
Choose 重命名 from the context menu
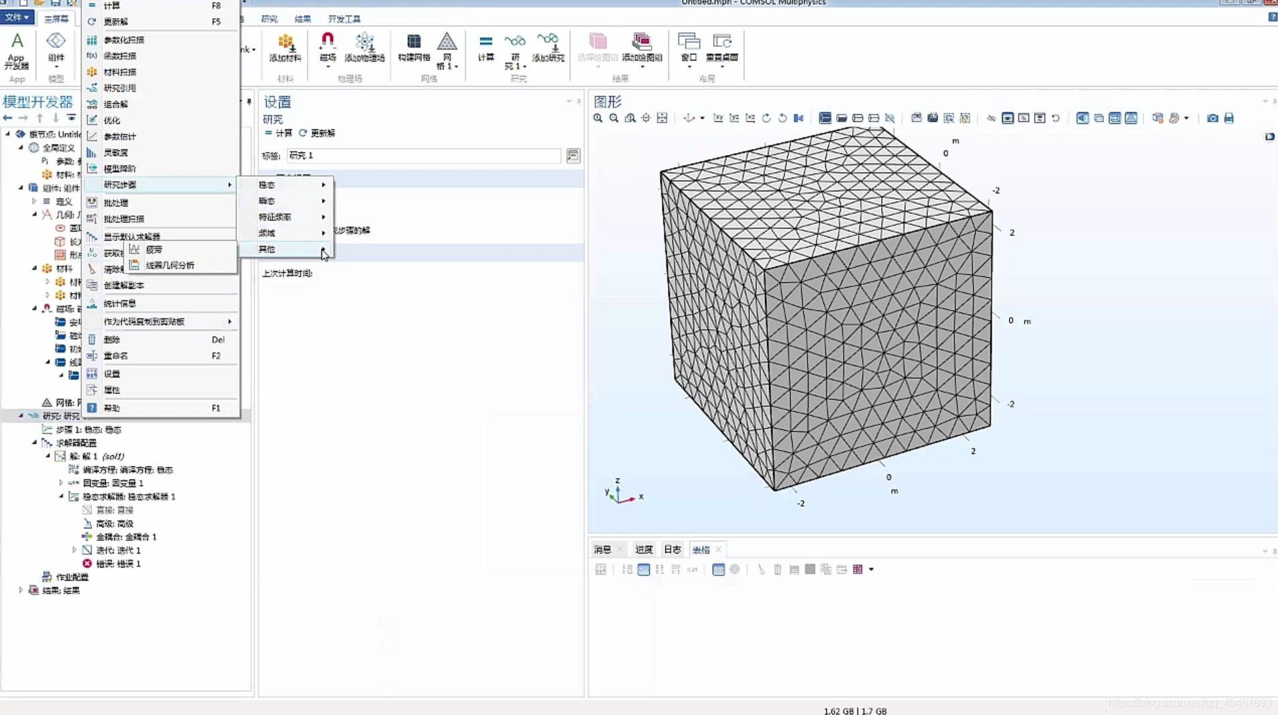[161, 356]
